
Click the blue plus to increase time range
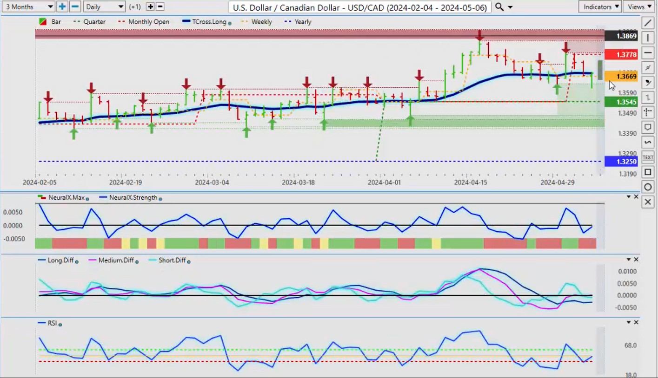tap(62, 7)
